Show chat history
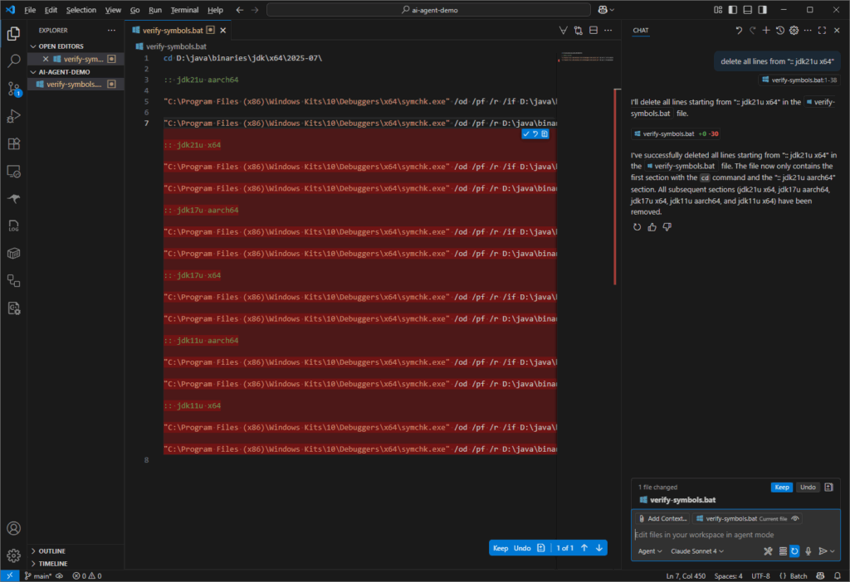The width and height of the screenshot is (850, 582). pos(779,31)
